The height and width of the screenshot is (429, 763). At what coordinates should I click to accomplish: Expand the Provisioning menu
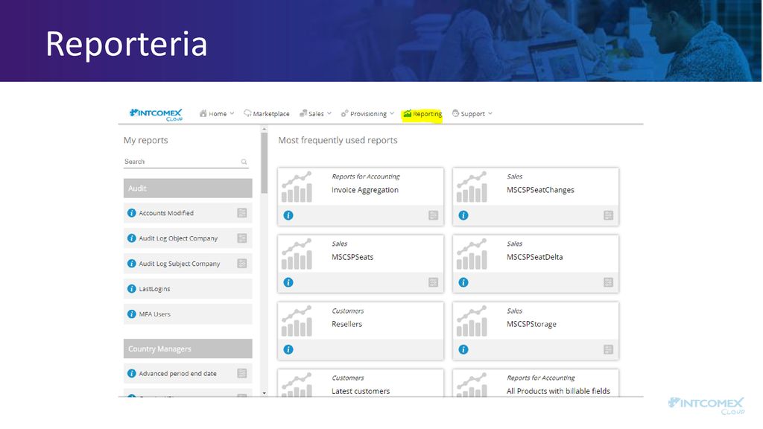(367, 114)
